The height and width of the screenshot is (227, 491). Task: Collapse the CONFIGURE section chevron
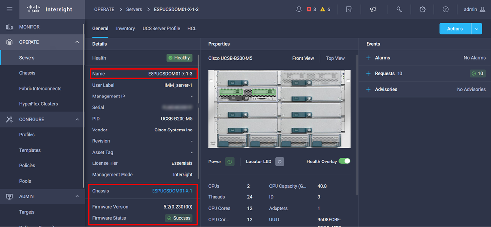coord(77,119)
